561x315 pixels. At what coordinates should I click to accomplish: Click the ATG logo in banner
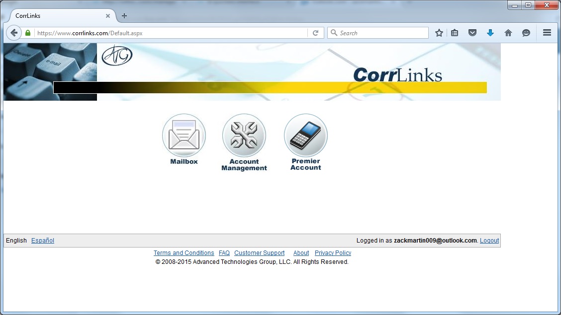117,55
